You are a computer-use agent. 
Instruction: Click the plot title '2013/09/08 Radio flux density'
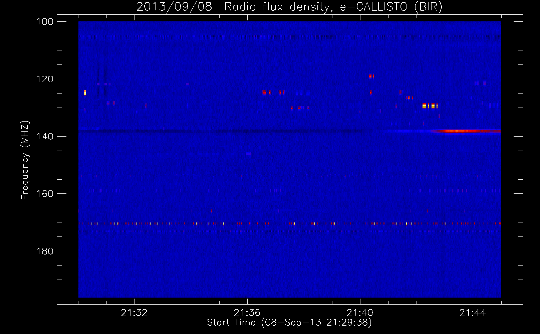(x=289, y=7)
